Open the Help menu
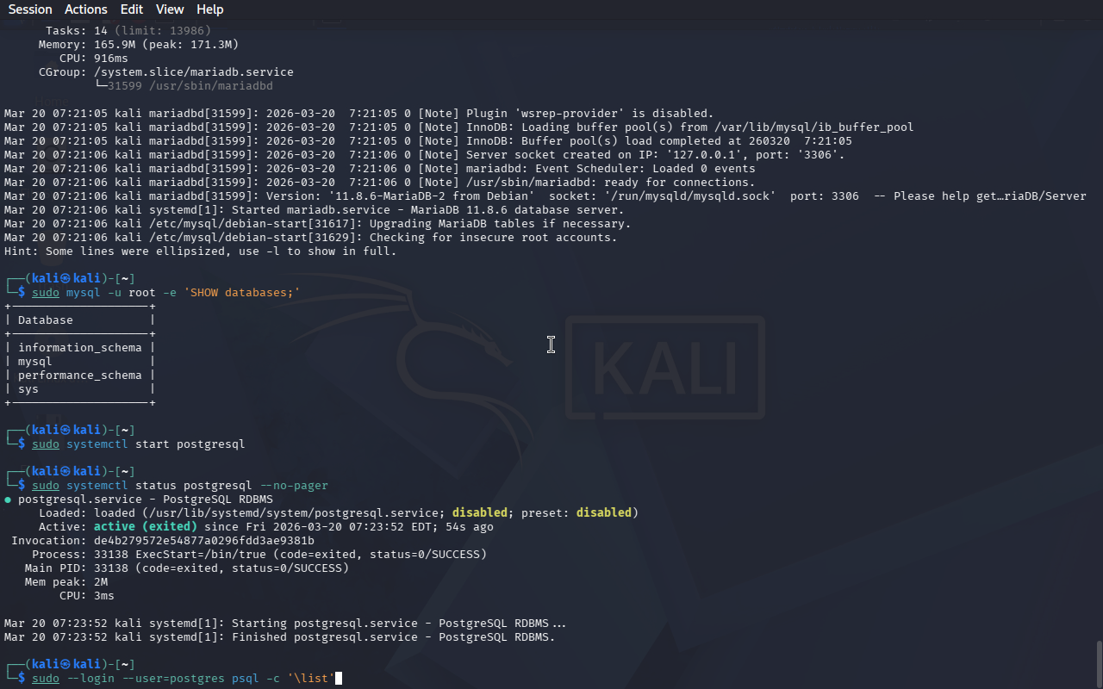The image size is (1103, 689). click(x=209, y=9)
